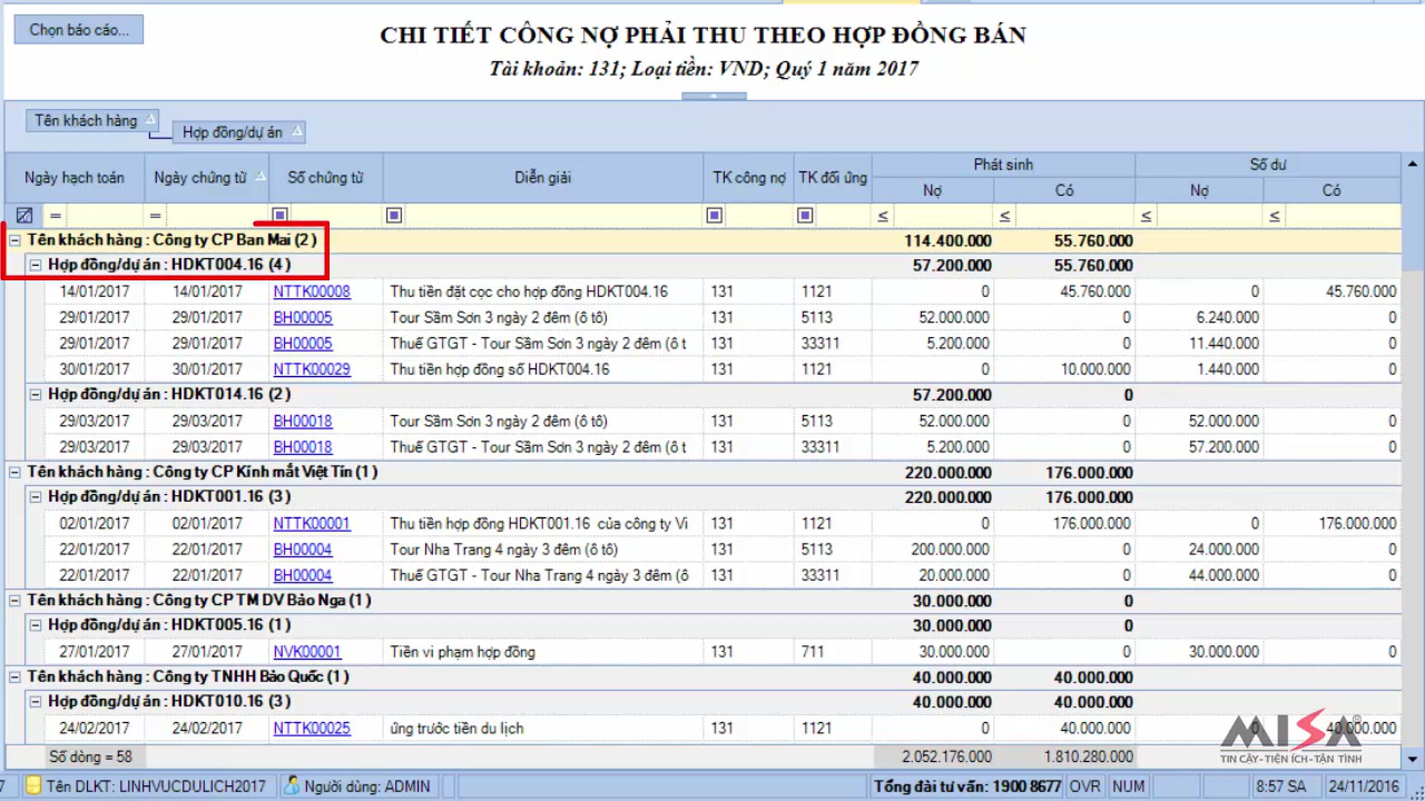The height and width of the screenshot is (801, 1425).
Task: Collapse the HDKT001.16 contract group
Action: pos(36,497)
